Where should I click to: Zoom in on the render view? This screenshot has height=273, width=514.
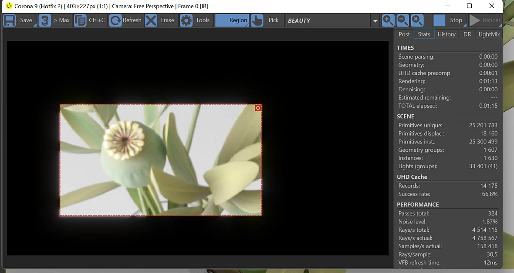click(388, 20)
